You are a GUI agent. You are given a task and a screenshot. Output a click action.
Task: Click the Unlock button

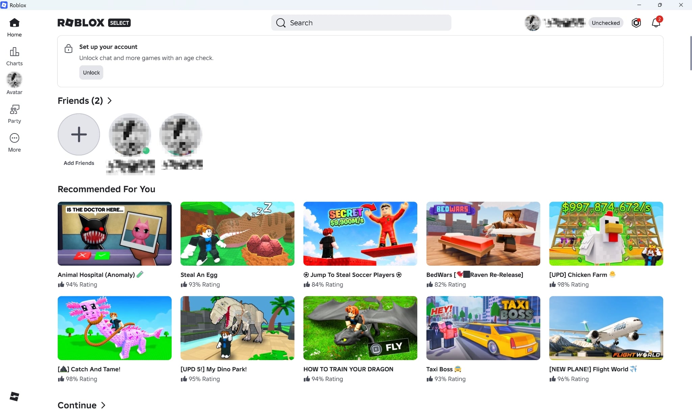(91, 72)
